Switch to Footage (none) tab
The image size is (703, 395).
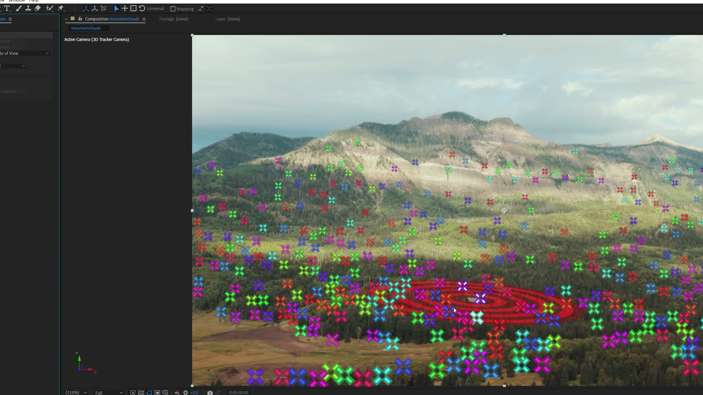(x=174, y=19)
